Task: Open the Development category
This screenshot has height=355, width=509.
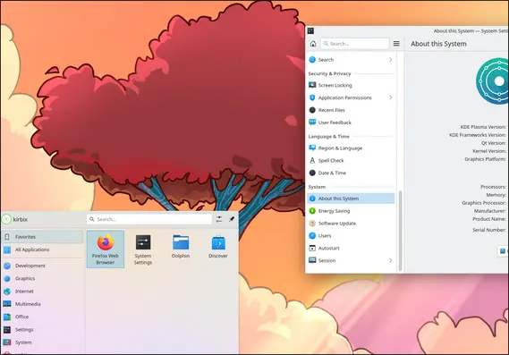Action: [42, 266]
